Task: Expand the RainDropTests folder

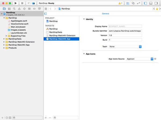Action: (4, 39)
